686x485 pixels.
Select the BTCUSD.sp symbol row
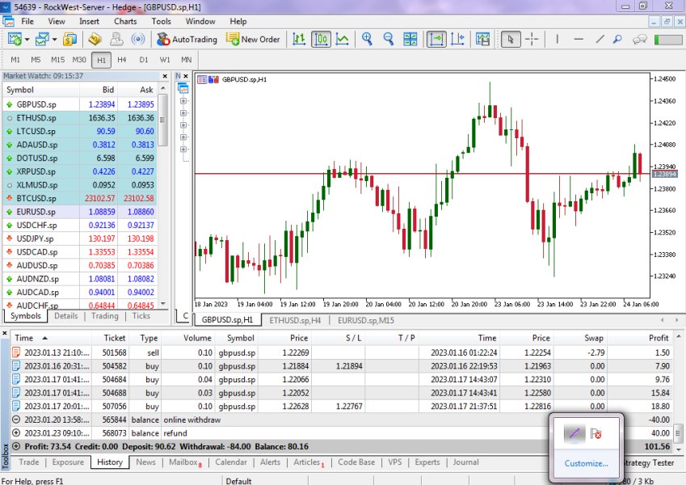(x=80, y=198)
